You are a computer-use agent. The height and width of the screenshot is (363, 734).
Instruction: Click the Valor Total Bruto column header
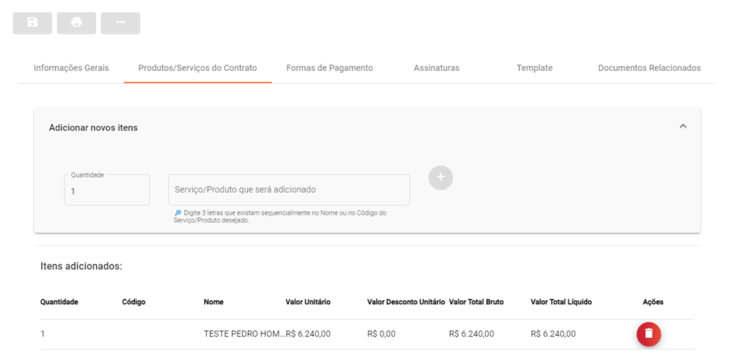pyautogui.click(x=476, y=302)
